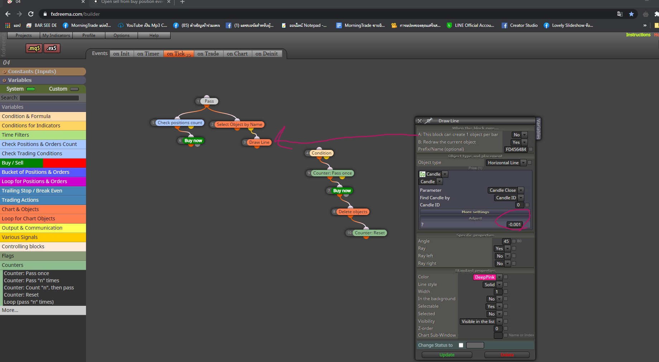Click the Candle category icon

click(x=422, y=174)
